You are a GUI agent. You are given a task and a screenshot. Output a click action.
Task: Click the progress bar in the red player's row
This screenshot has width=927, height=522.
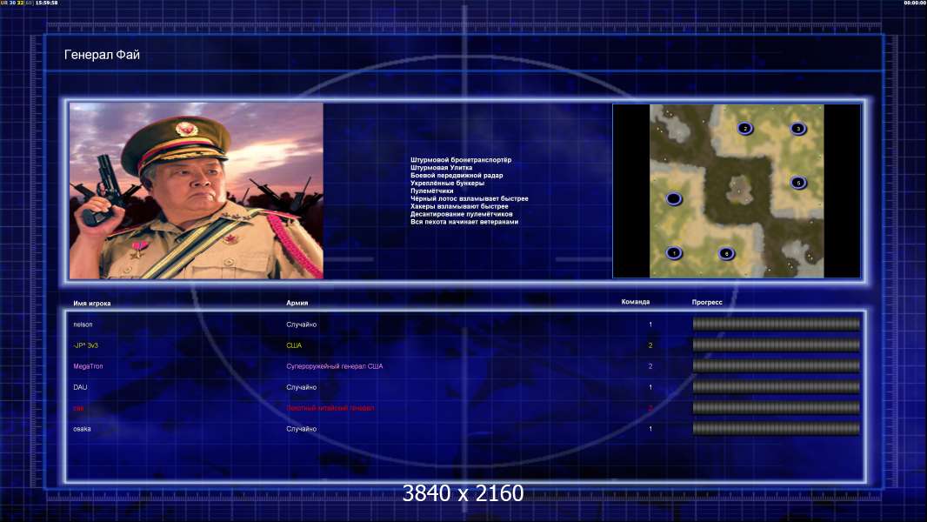click(x=777, y=408)
